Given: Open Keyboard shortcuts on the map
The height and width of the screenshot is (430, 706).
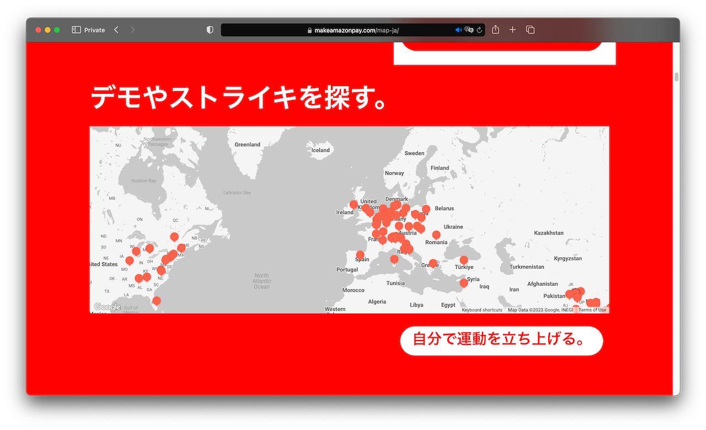Looking at the screenshot, I should 482,310.
